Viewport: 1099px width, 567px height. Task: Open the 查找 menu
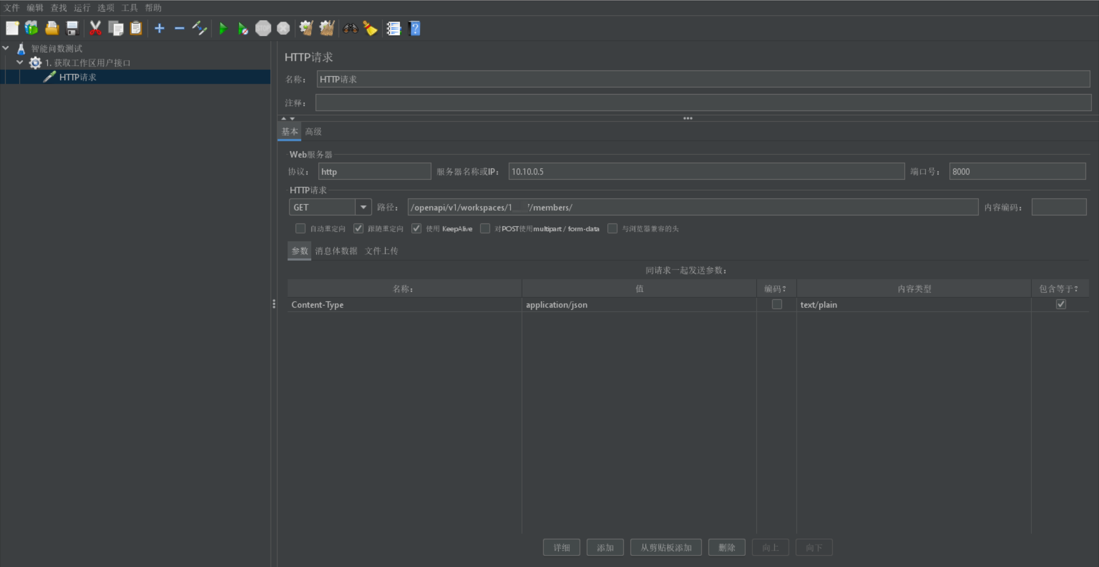pos(58,8)
